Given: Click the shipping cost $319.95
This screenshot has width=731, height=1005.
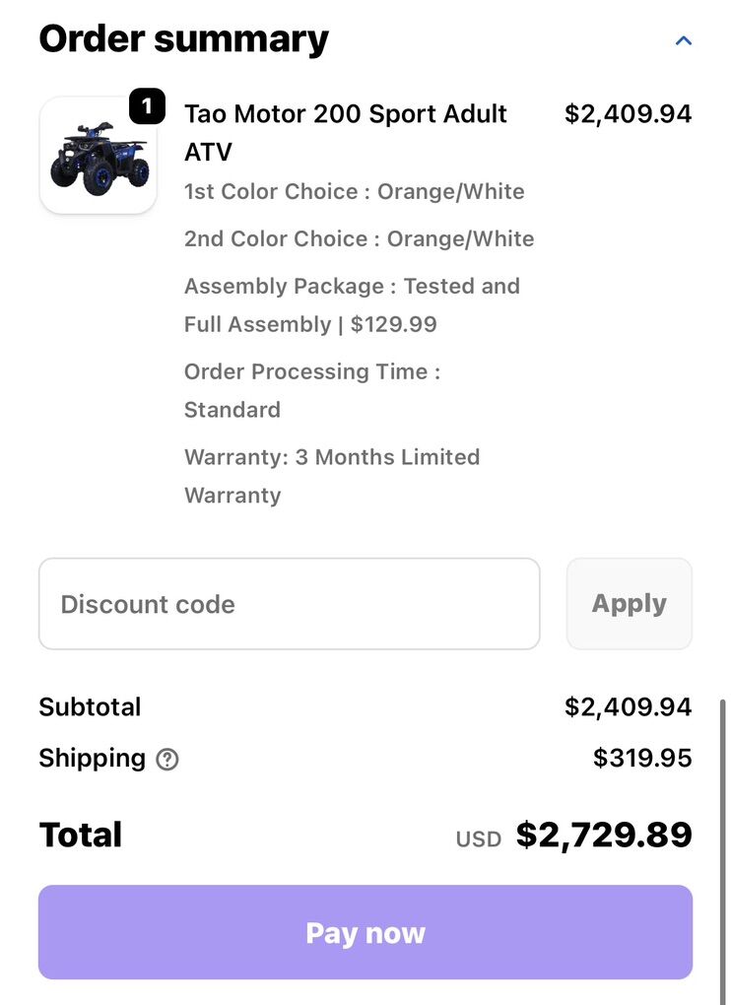Looking at the screenshot, I should [642, 758].
